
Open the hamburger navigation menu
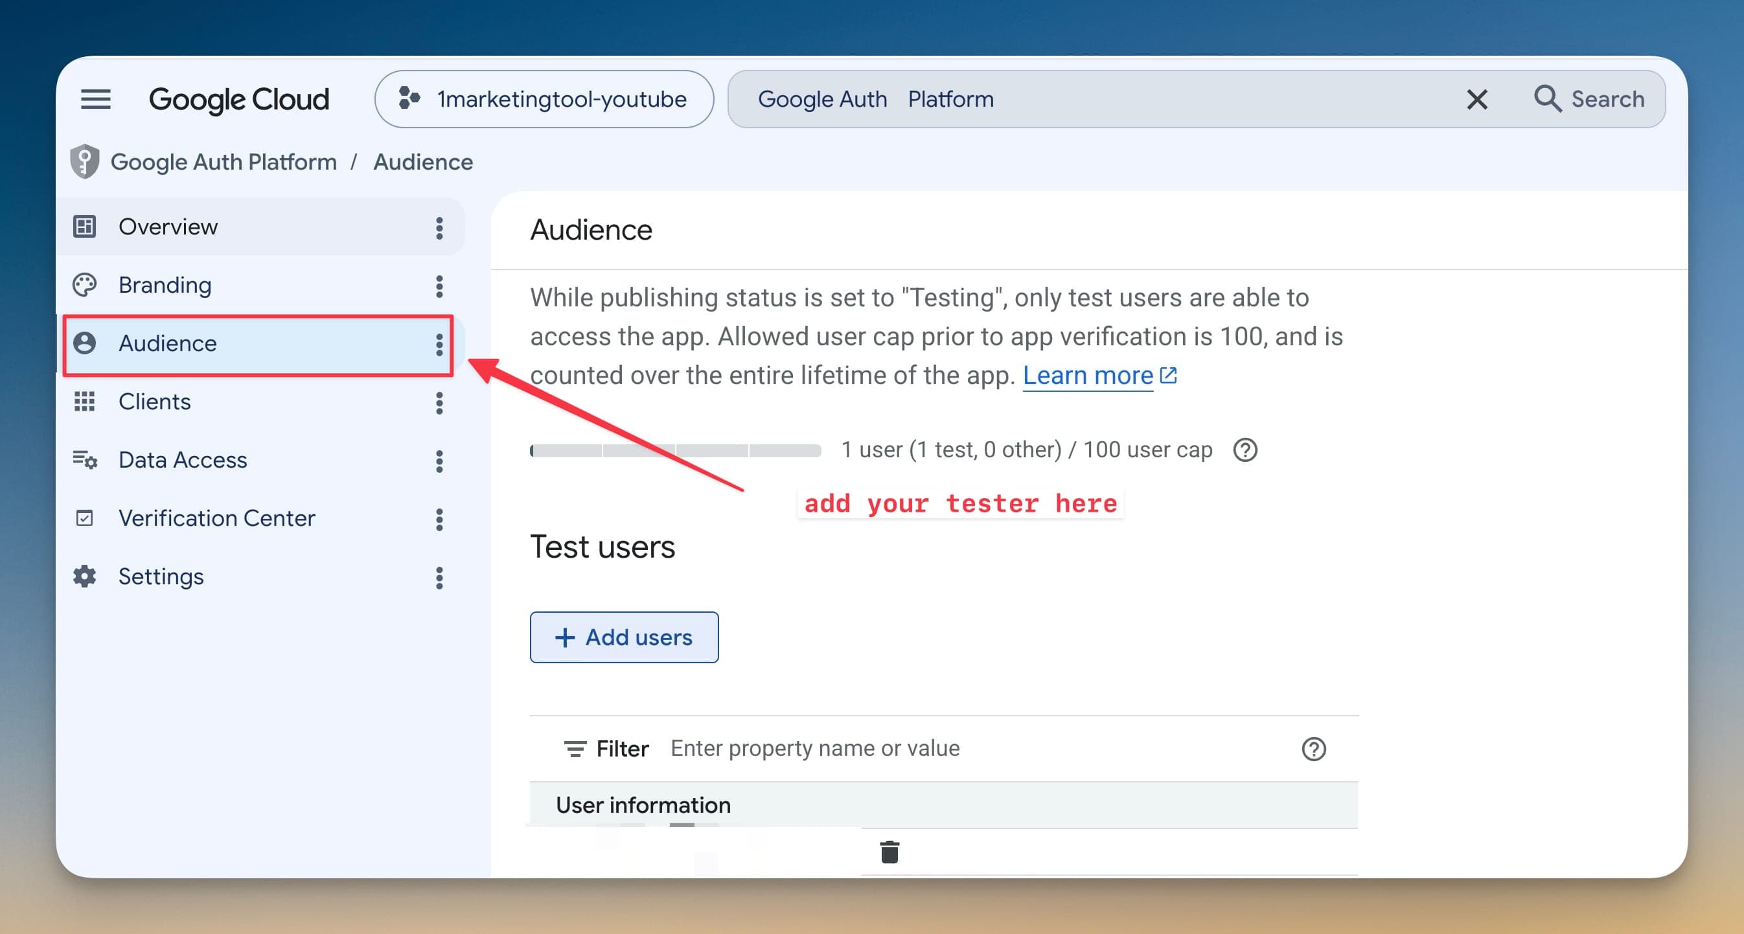coord(95,100)
